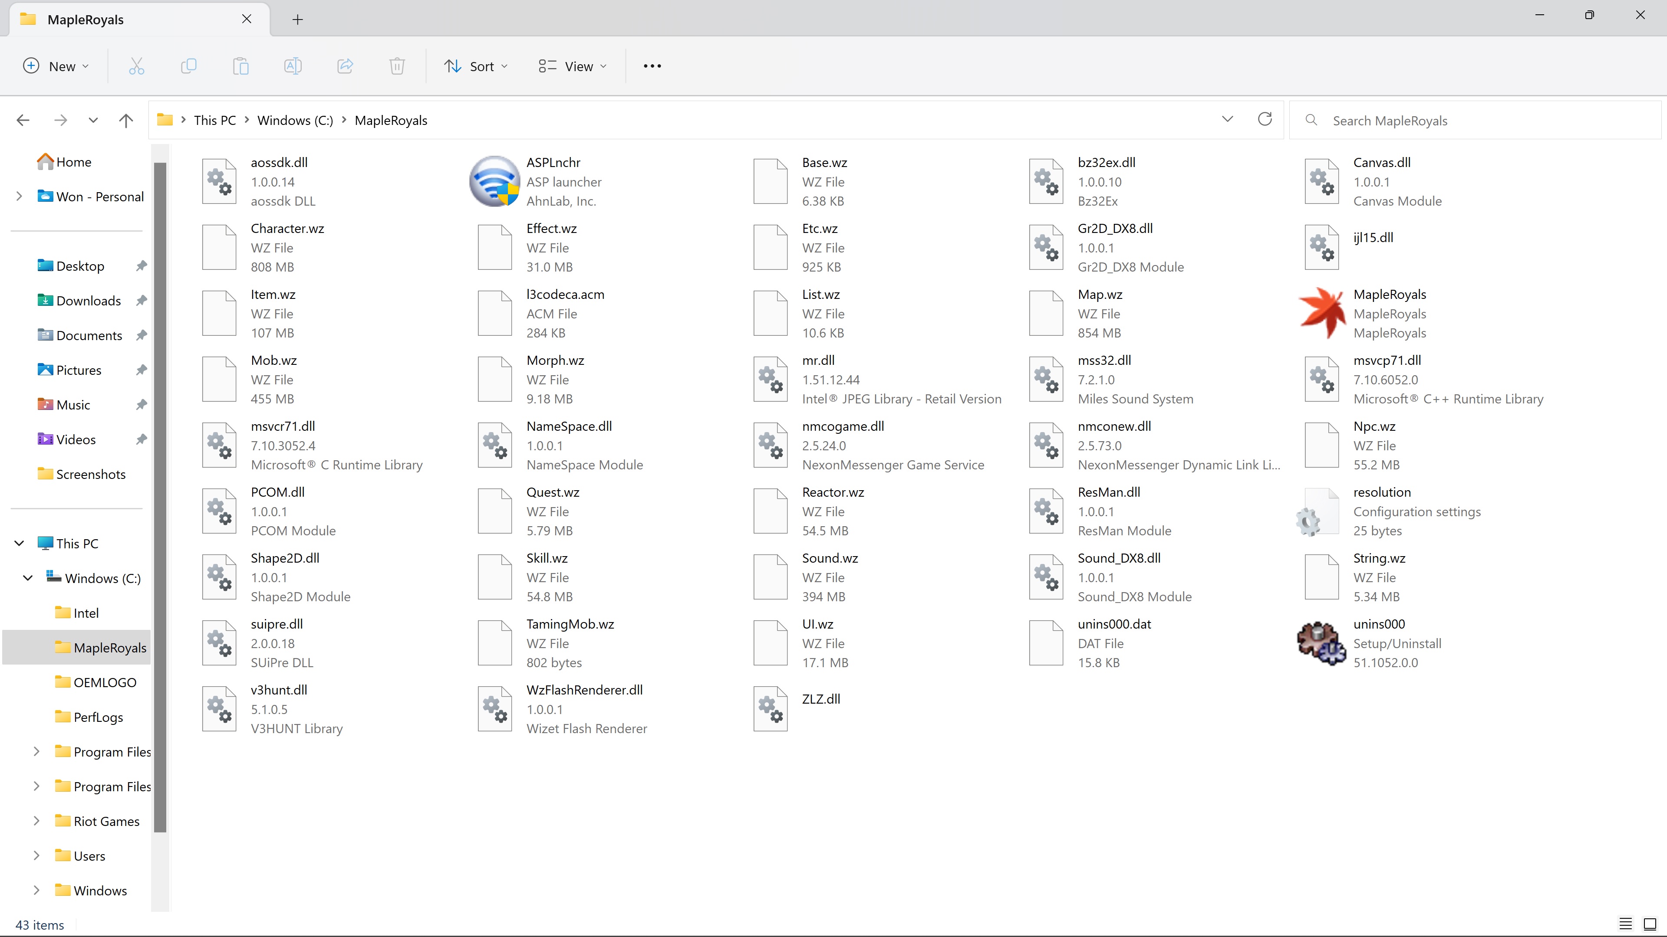Click the Cut icon in the toolbar
This screenshot has width=1667, height=937.
(x=137, y=66)
